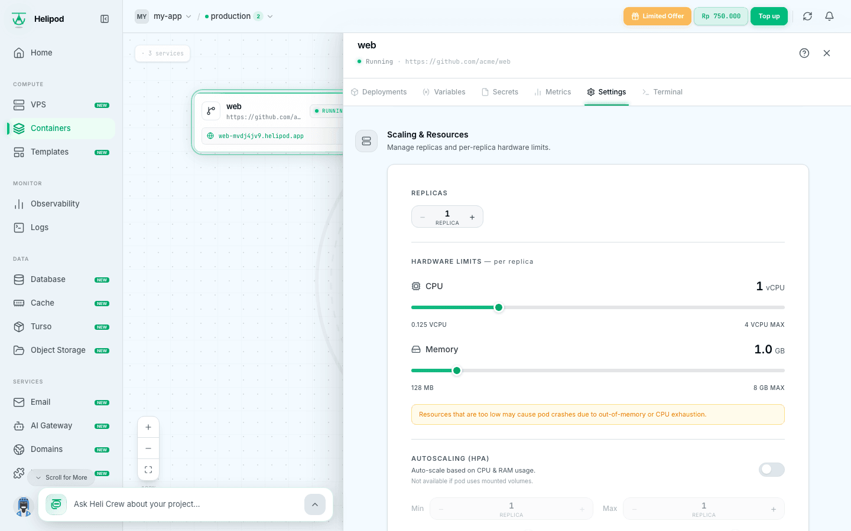Increase Min replica with plus
Screen dimensions: 851x531
tap(582, 509)
